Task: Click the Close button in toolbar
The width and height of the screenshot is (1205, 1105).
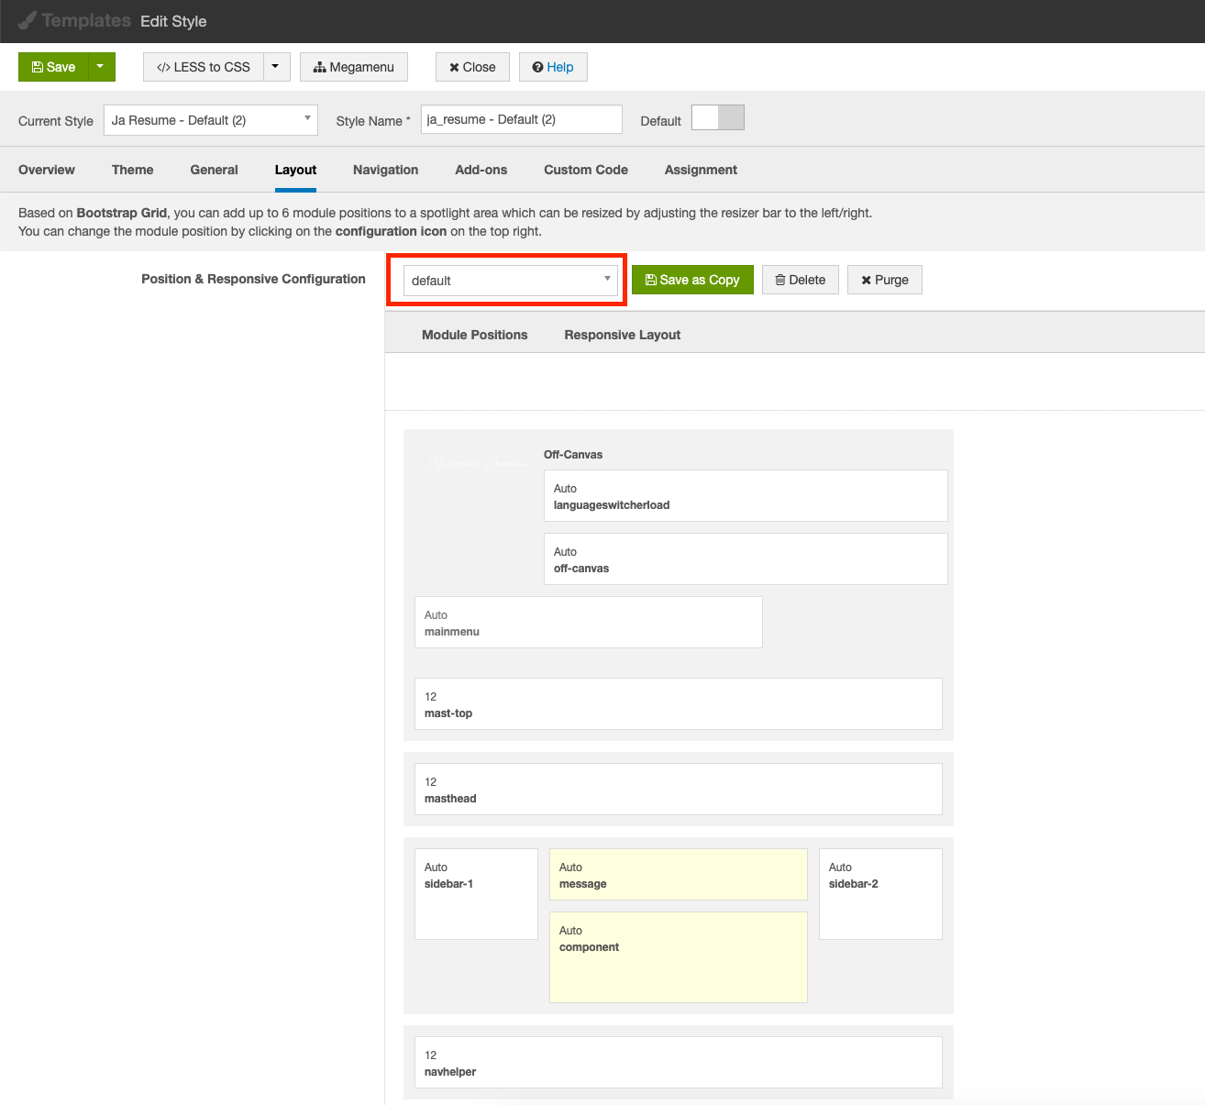Action: [x=472, y=67]
